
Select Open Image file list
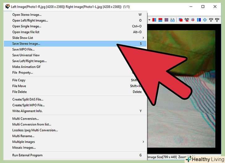[75, 32]
